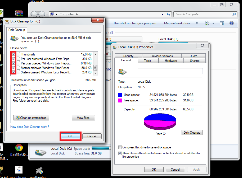Image resolution: width=243 pixels, height=178 pixels.
Task: Select the Disk Cleanup tab
Action: tap(17, 30)
